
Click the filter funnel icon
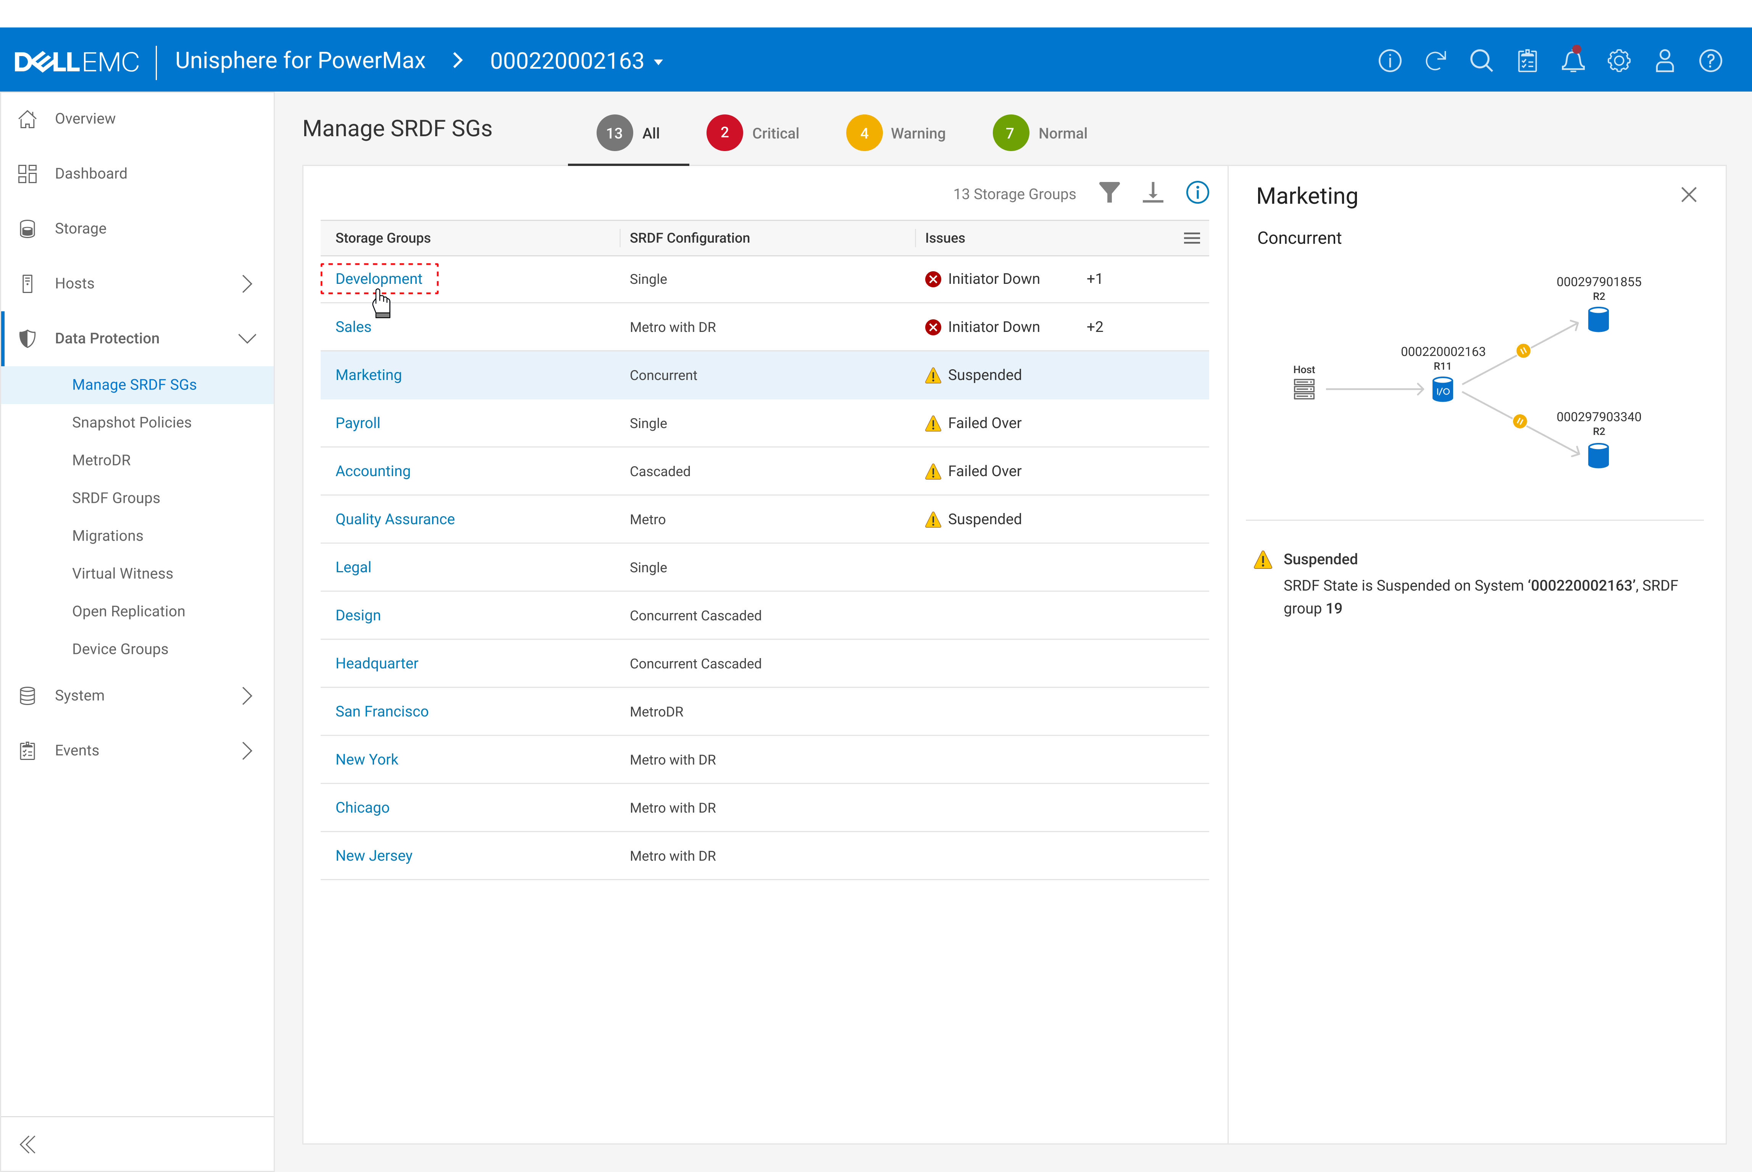pos(1109,193)
